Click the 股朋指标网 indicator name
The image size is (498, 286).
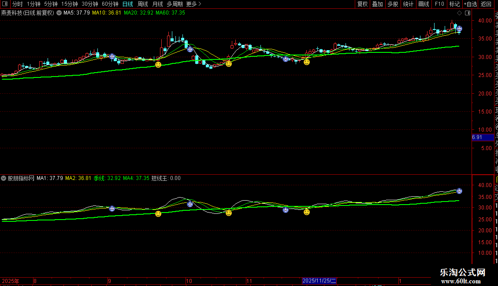click(x=21, y=178)
